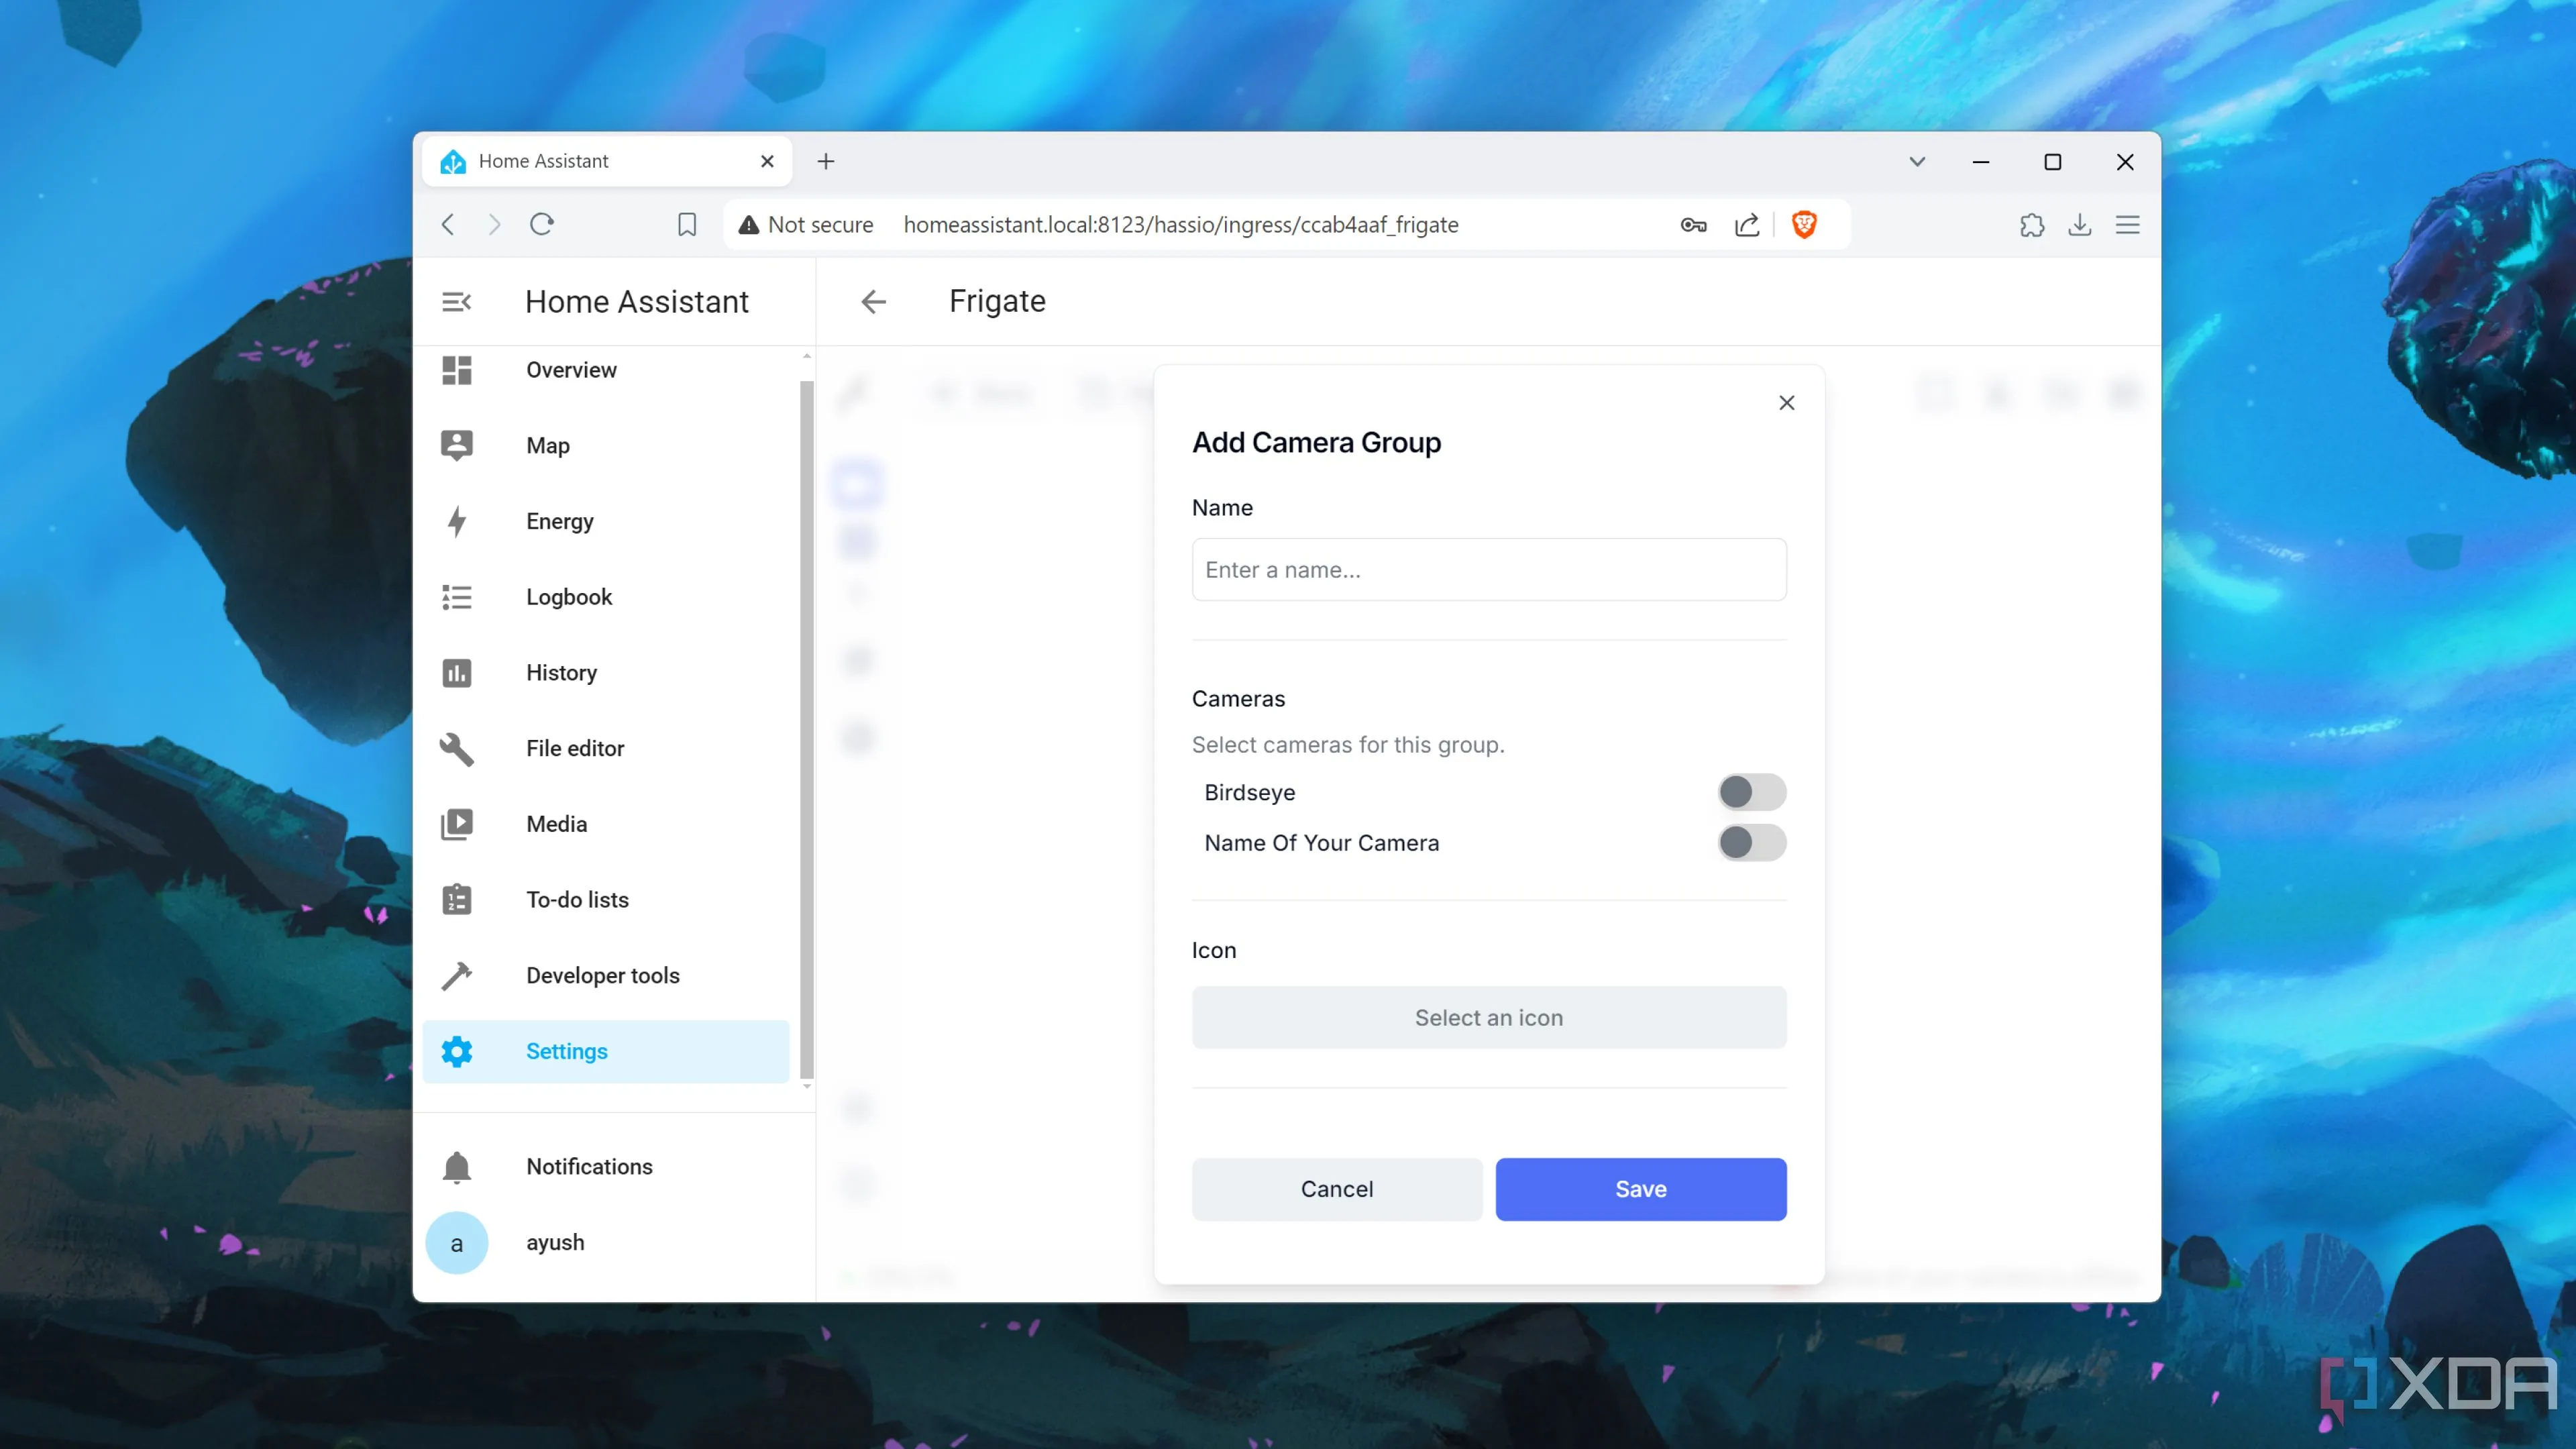Viewport: 2576px width, 1449px height.
Task: Open the History chart icon
Action: tap(457, 672)
